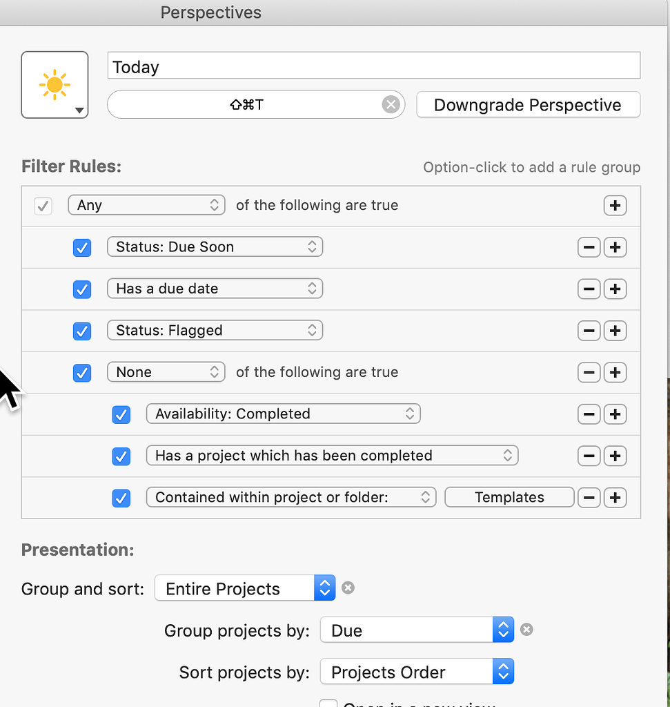
Task: Remove the Has a project which has been completed rule
Action: (x=589, y=456)
